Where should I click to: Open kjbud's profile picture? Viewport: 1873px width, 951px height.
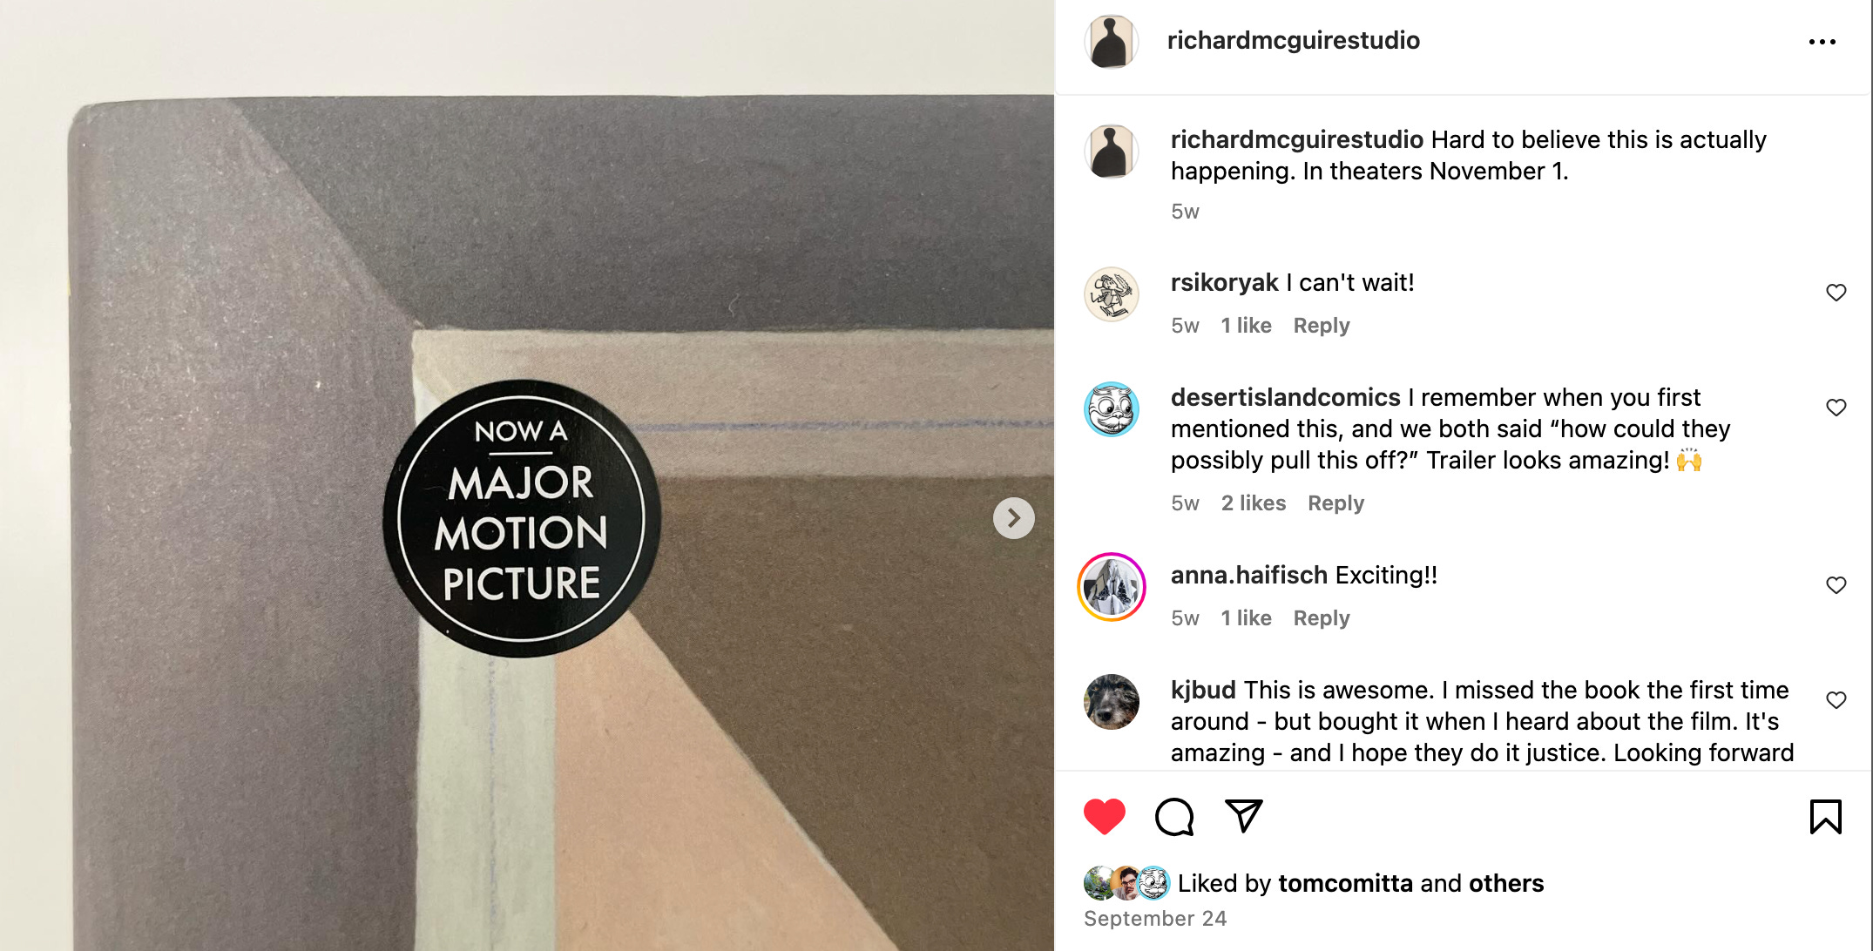point(1112,702)
